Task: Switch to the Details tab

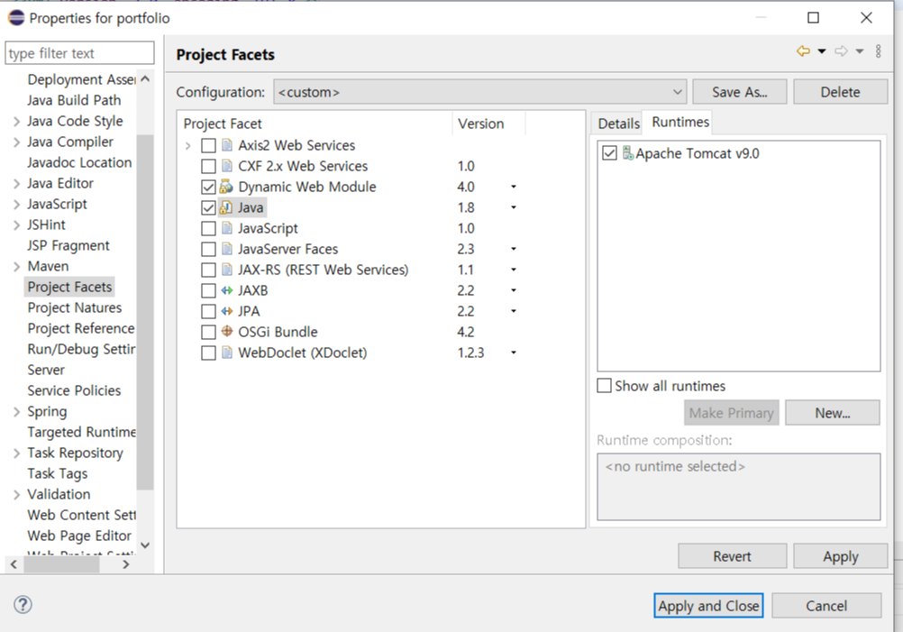Action: 618,124
